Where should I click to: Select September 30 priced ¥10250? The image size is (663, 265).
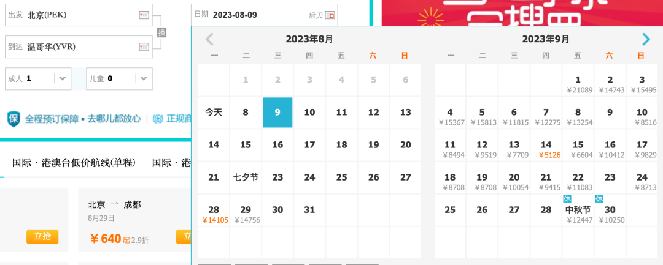tap(610, 210)
